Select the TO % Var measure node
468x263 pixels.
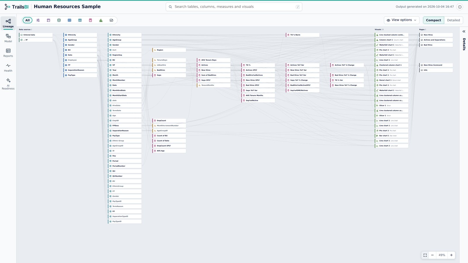pos(347,80)
